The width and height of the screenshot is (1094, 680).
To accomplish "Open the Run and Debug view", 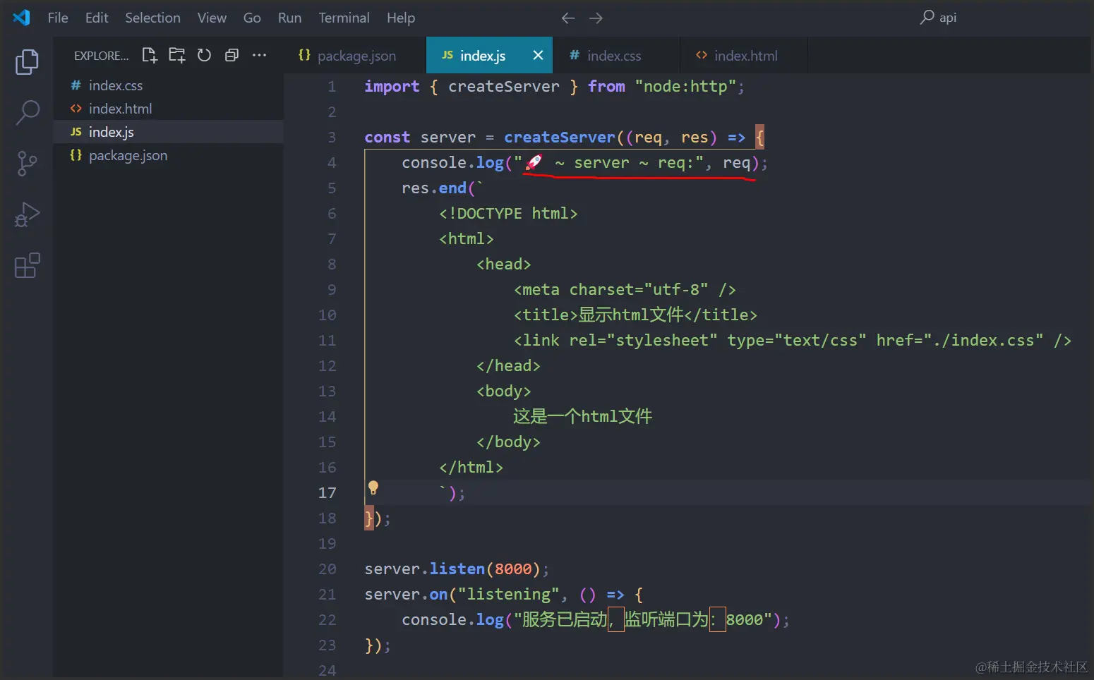I will pos(27,214).
